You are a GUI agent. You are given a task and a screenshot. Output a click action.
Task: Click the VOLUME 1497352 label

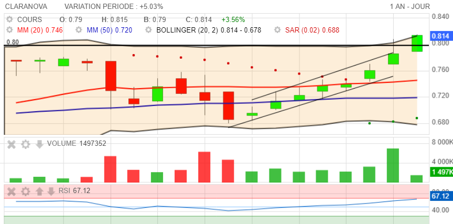(x=77, y=143)
